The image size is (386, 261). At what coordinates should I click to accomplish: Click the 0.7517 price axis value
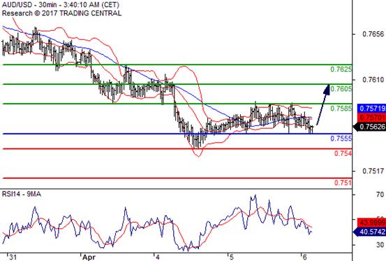click(373, 171)
